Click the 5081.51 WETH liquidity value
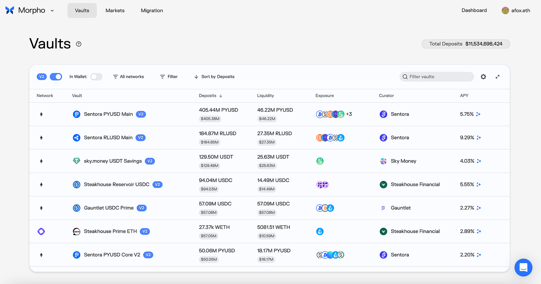 click(273, 227)
